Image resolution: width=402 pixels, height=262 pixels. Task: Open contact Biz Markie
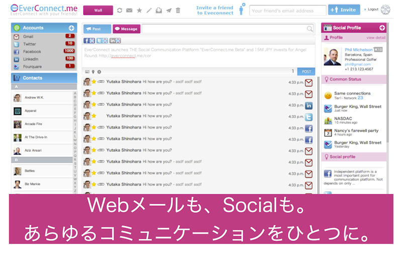point(42,184)
